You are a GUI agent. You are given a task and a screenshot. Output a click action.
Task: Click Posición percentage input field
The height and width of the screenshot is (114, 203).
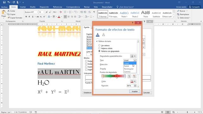[130, 86]
